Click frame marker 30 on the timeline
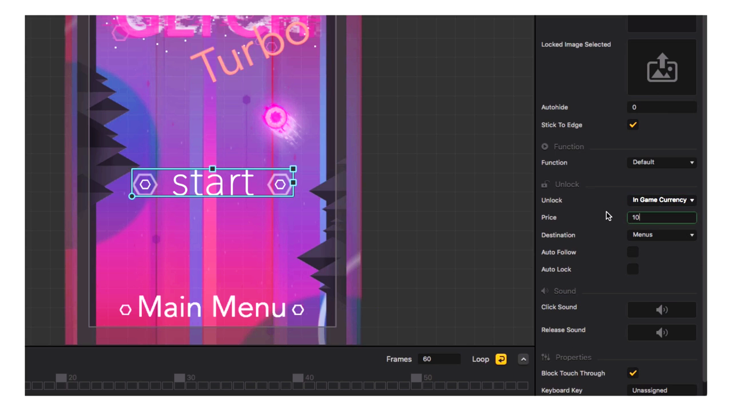732x411 pixels. tap(180, 378)
